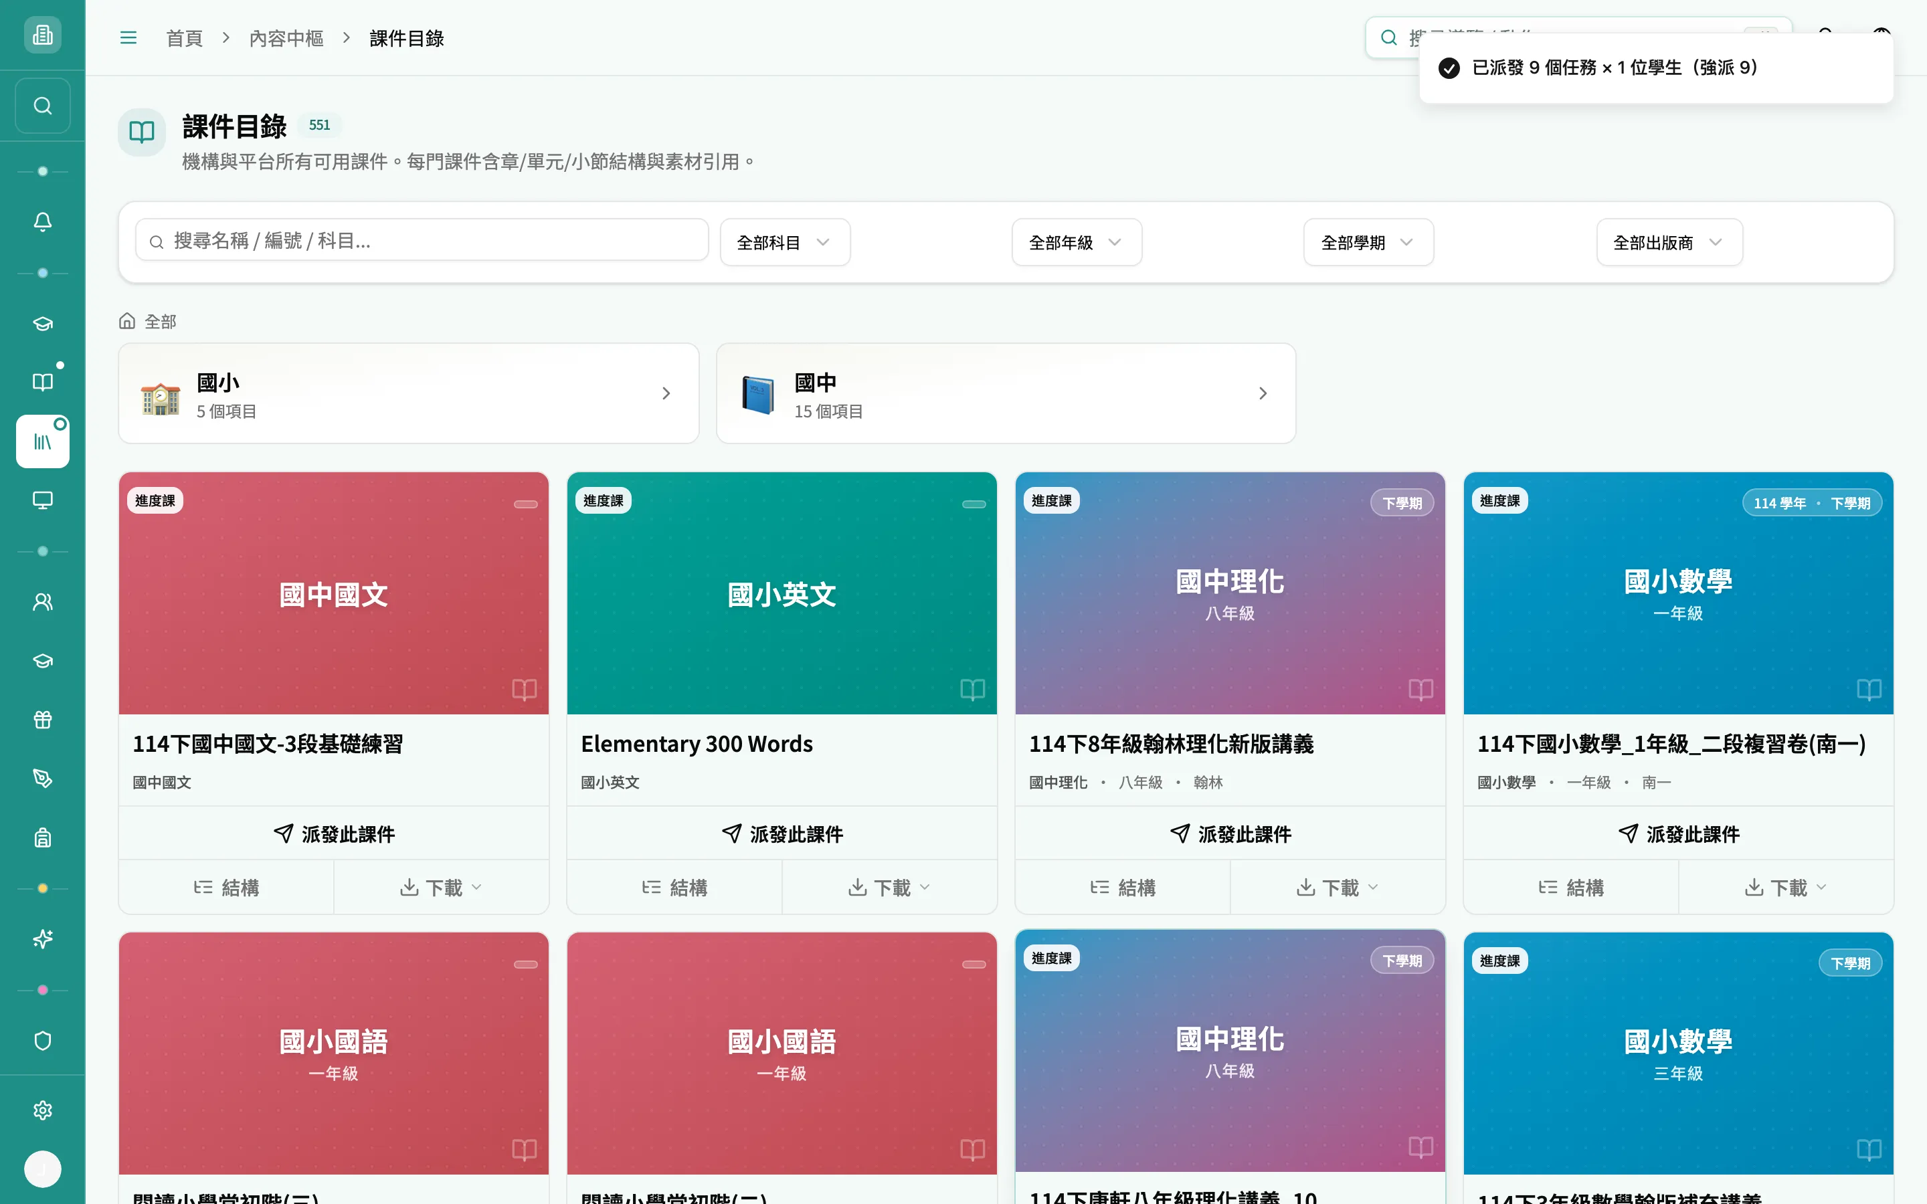Viewport: 1927px width, 1204px height.
Task: Open the 全部年級 dropdown
Action: 1077,242
